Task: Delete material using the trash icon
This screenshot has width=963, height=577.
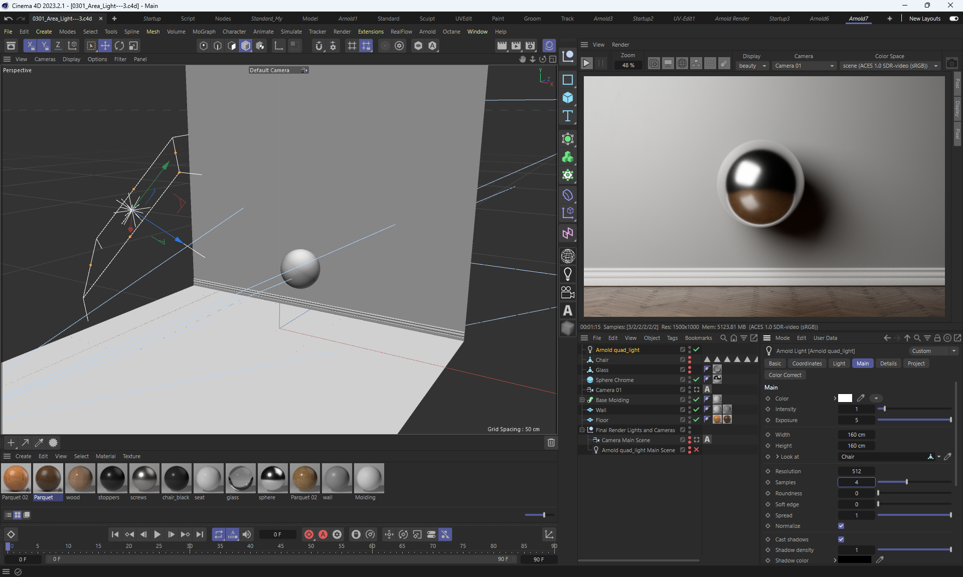Action: pos(551,443)
